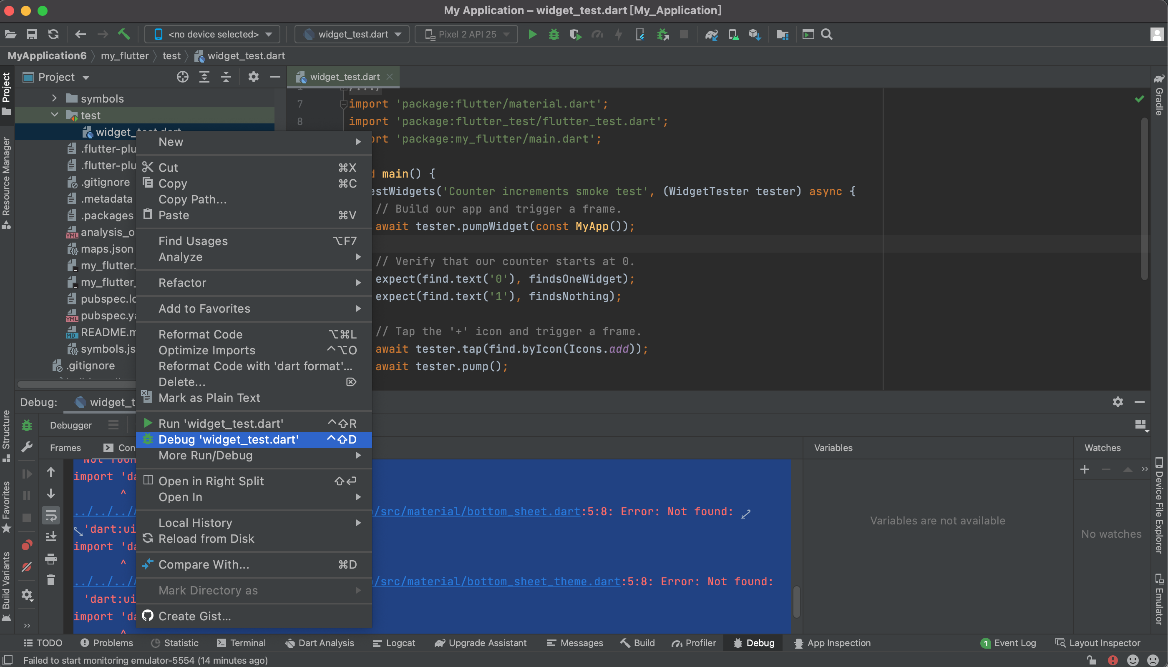
Task: Click the debug console vertical scrollbar thumb
Action: pyautogui.click(x=797, y=602)
